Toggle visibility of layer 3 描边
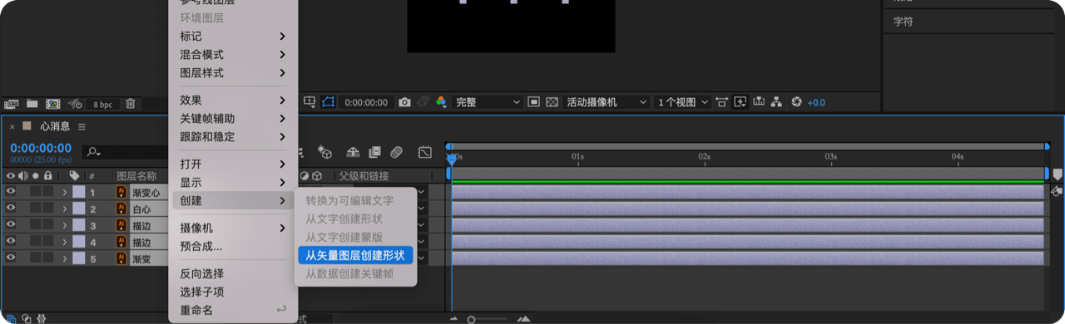Image resolution: width=1065 pixels, height=324 pixels. tap(11, 225)
